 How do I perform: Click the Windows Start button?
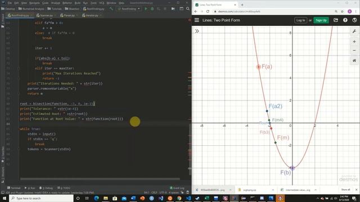[x=4, y=198]
